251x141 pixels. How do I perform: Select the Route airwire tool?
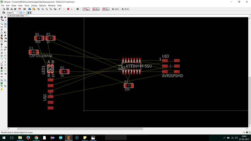(x=2, y=58)
